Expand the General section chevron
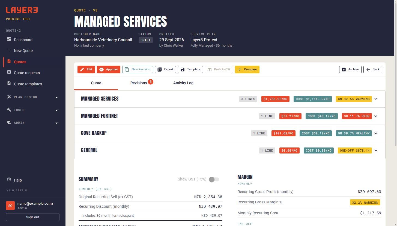 pyautogui.click(x=376, y=150)
